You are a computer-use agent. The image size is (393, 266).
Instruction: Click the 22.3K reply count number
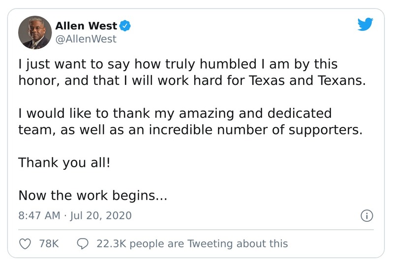(112, 243)
